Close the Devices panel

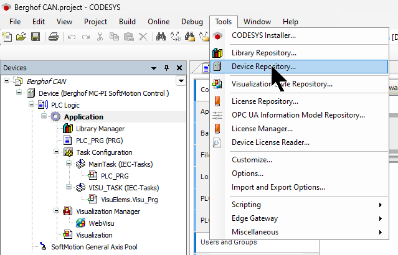pyautogui.click(x=179, y=68)
